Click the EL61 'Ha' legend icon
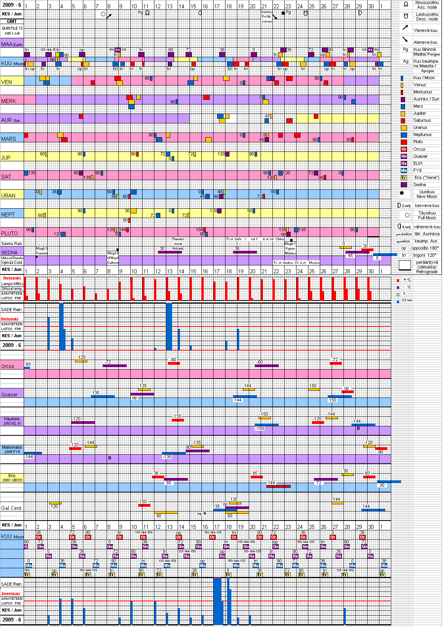Screen dimensions: 443x627 pos(404,163)
